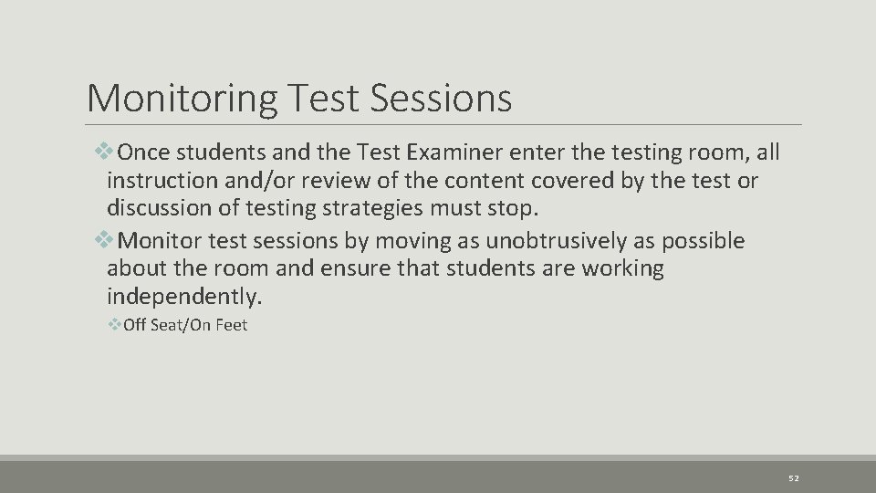Click the word 'Monitoring' in the title
This screenshot has height=493, width=876.
182,98
